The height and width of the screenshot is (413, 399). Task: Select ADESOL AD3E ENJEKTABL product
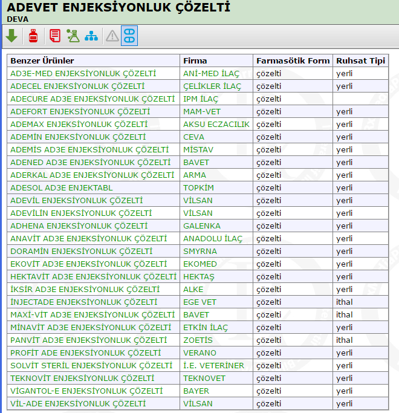(x=62, y=187)
